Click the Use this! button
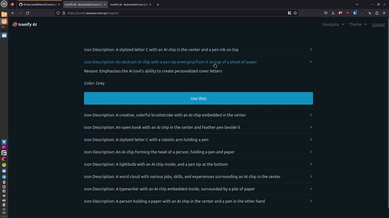 198,98
